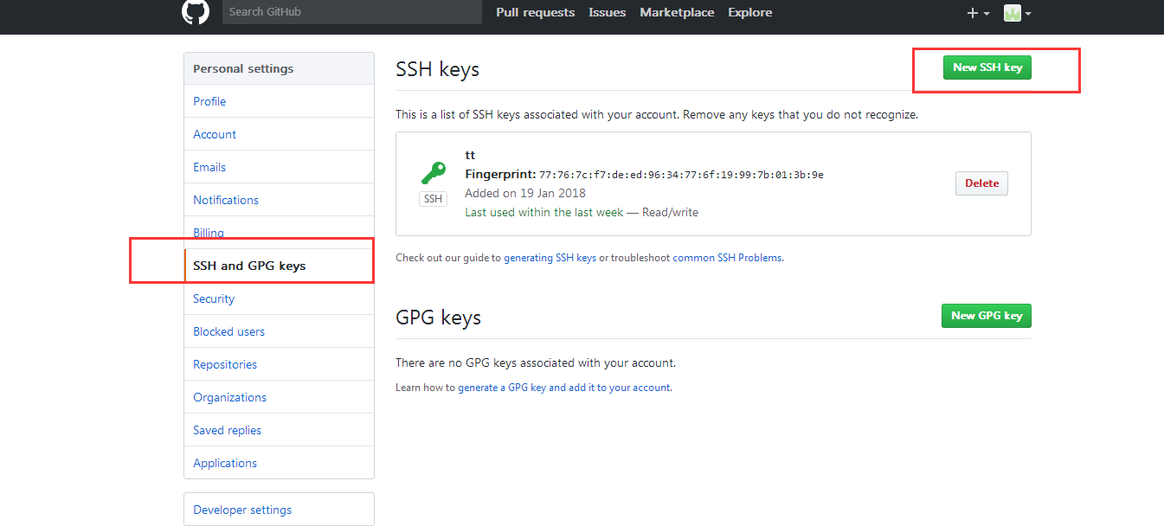Click the New SSH key button

pos(987,67)
